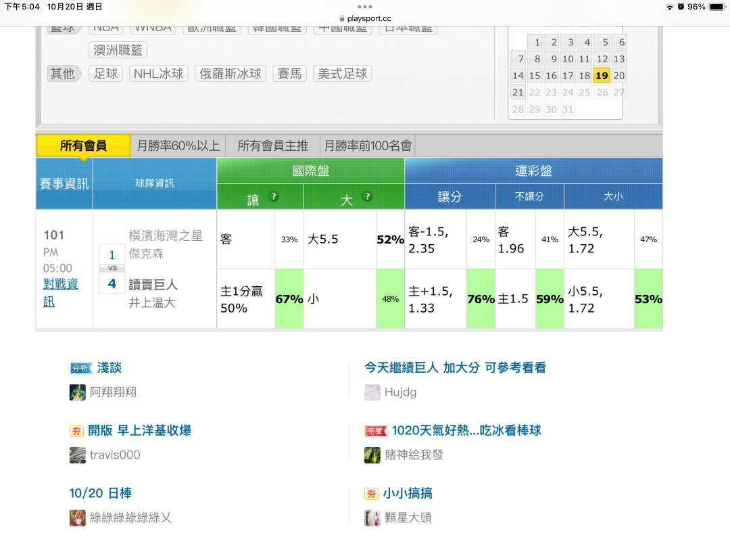This screenshot has width=730, height=548.
Task: Click the 67% green cell for 主1分贏
Action: click(x=289, y=299)
